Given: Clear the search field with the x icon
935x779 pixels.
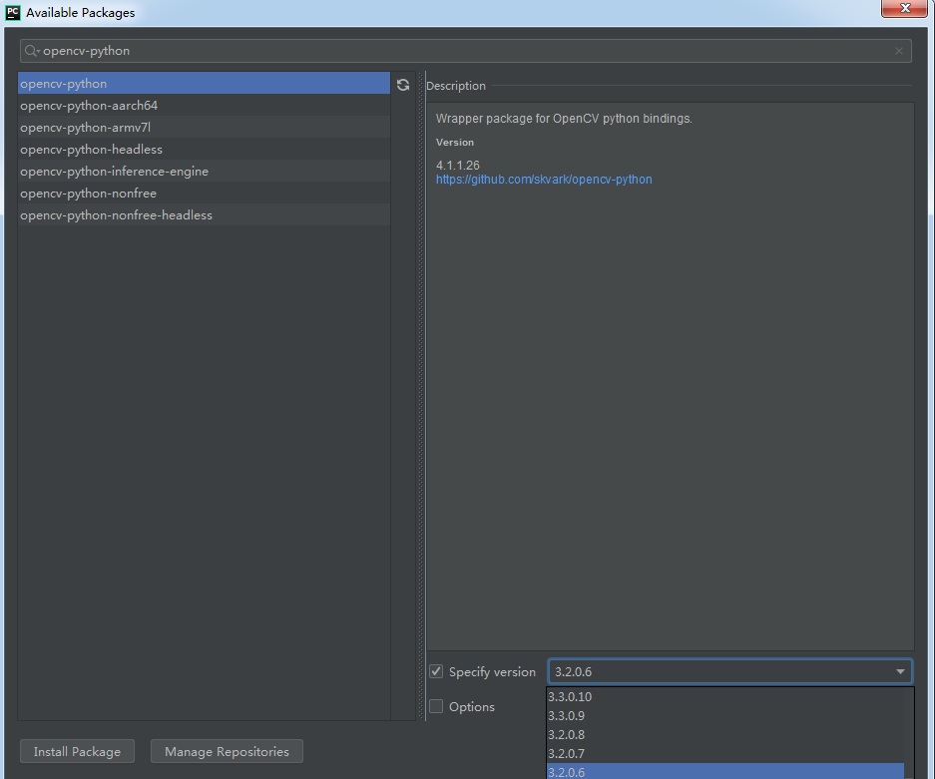Looking at the screenshot, I should click(898, 50).
